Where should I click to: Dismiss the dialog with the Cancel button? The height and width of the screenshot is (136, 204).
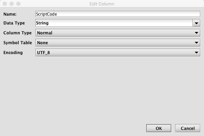(x=188, y=128)
